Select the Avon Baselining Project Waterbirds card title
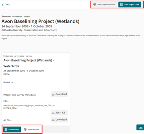 (28, 63)
